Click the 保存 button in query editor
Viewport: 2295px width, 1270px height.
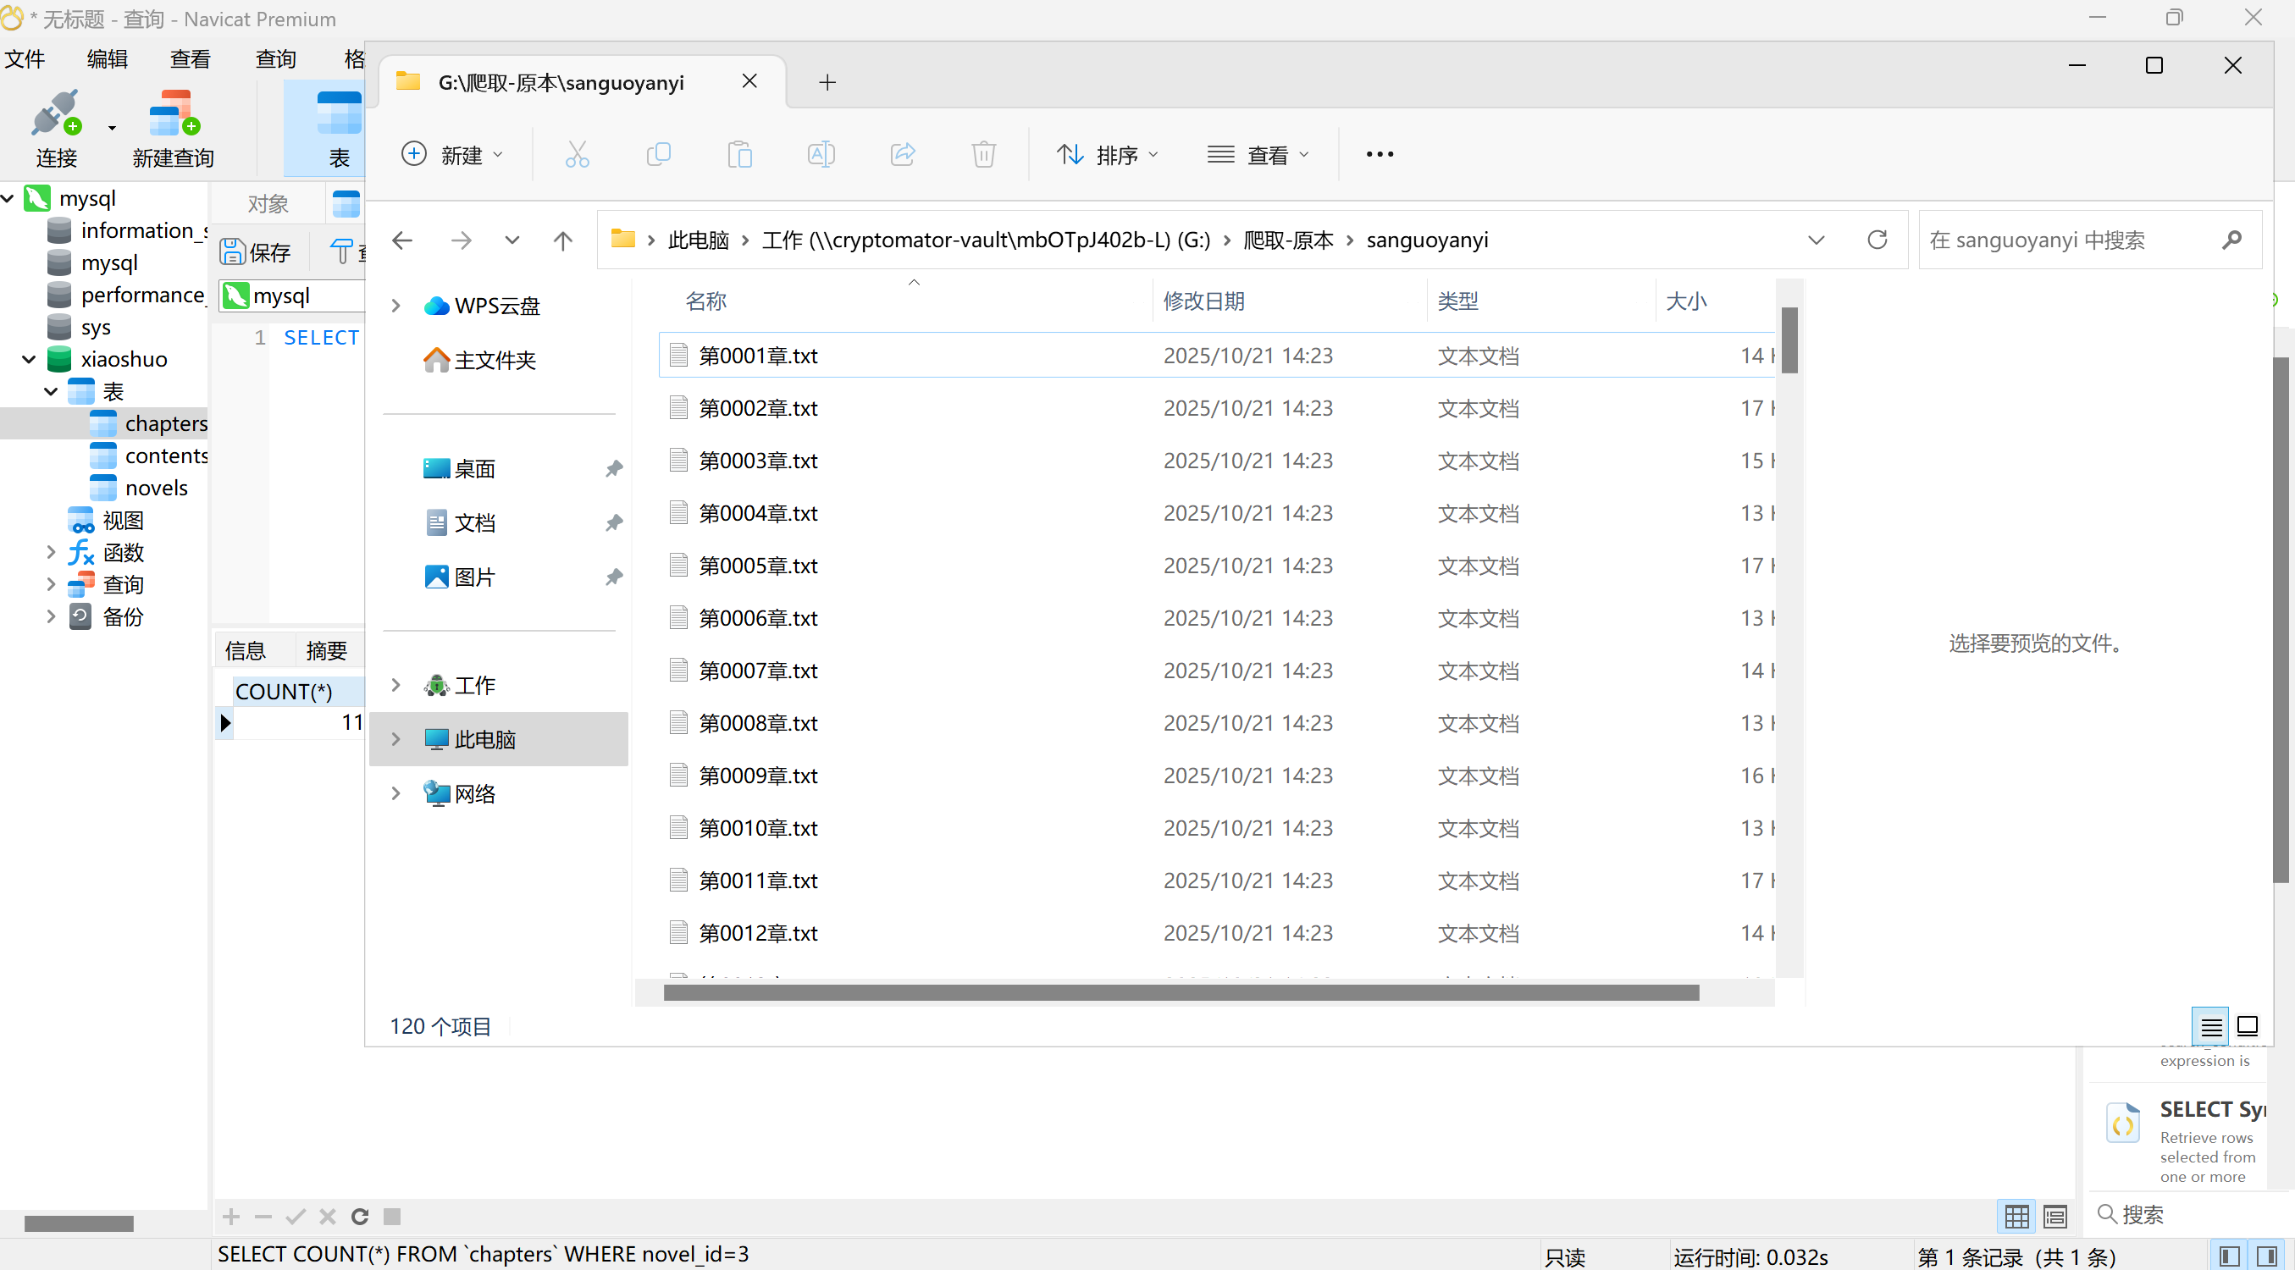(x=257, y=252)
